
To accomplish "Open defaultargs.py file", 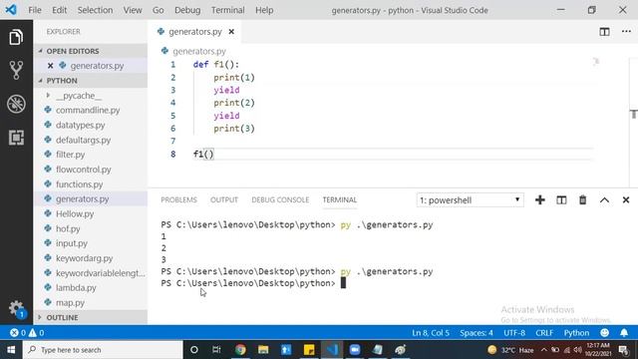I will coord(91,140).
